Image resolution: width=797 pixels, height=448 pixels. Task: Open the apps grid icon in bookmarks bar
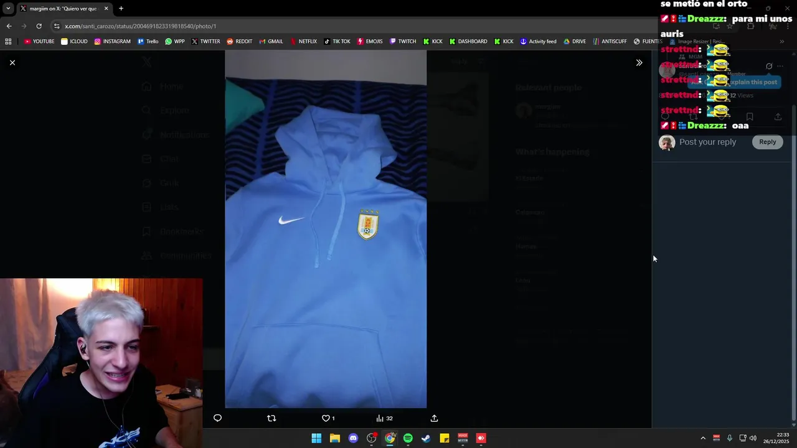pyautogui.click(x=8, y=42)
